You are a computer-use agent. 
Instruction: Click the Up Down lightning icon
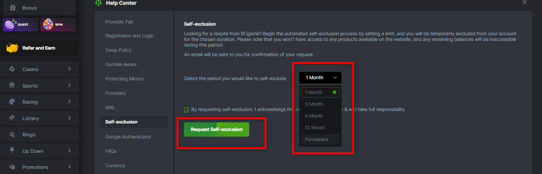[x=13, y=150]
